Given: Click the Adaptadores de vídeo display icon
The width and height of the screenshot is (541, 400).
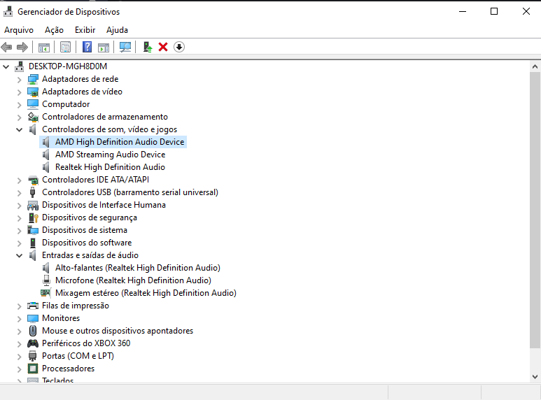Looking at the screenshot, I should (33, 92).
